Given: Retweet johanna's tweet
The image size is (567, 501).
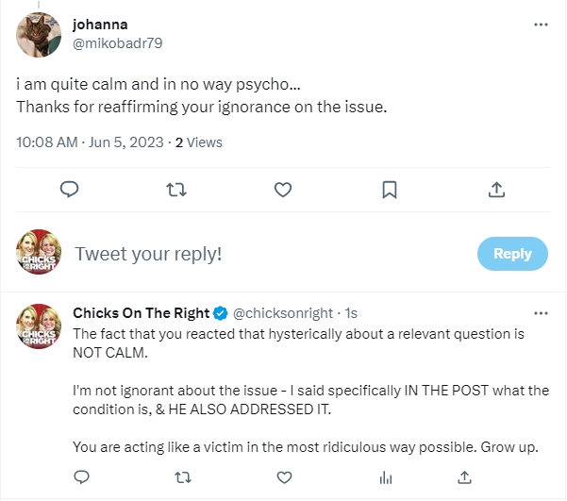Looking at the screenshot, I should click(x=175, y=190).
